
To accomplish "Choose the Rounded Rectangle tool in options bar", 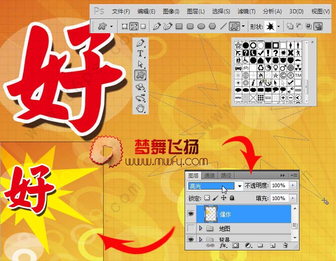I will click(x=190, y=26).
